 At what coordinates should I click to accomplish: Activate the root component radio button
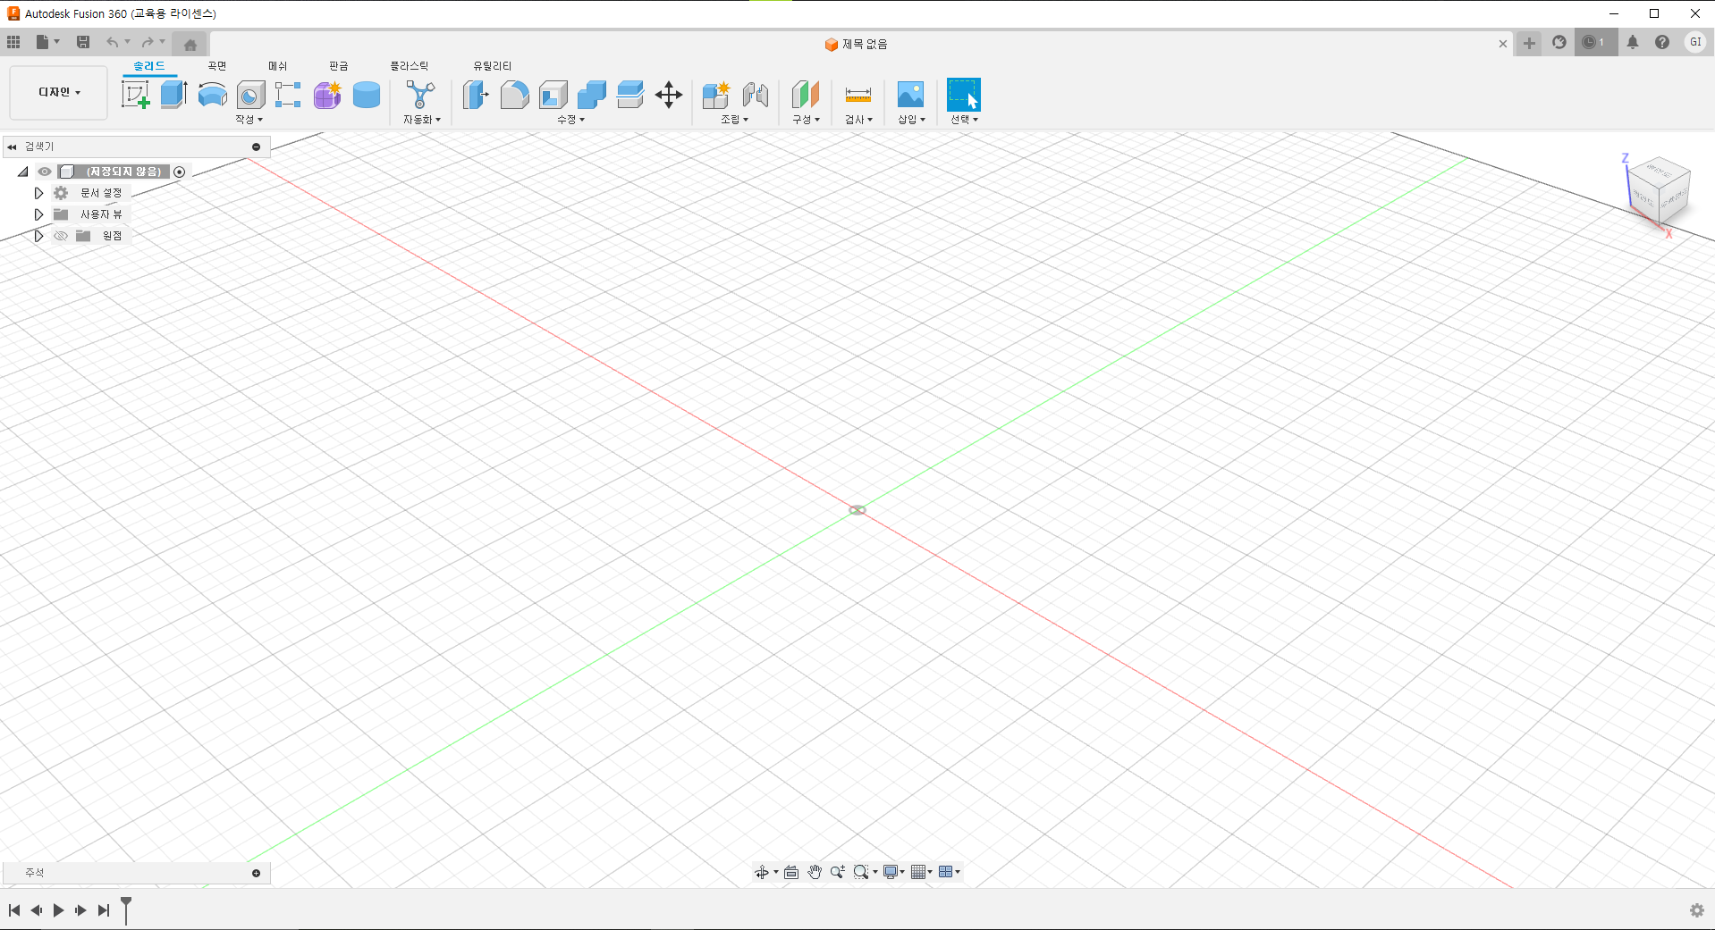(x=179, y=172)
